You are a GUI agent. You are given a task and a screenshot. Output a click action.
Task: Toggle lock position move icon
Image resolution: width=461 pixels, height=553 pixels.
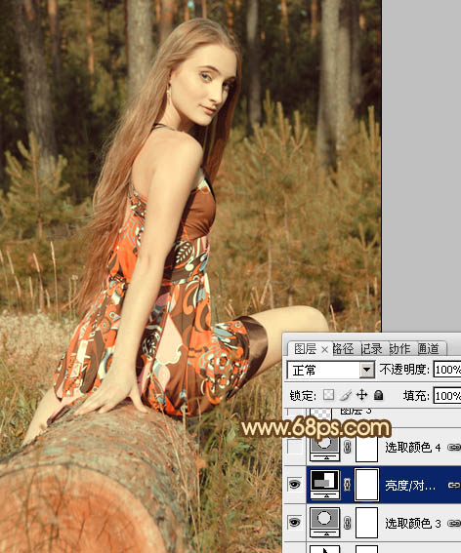[x=361, y=395]
